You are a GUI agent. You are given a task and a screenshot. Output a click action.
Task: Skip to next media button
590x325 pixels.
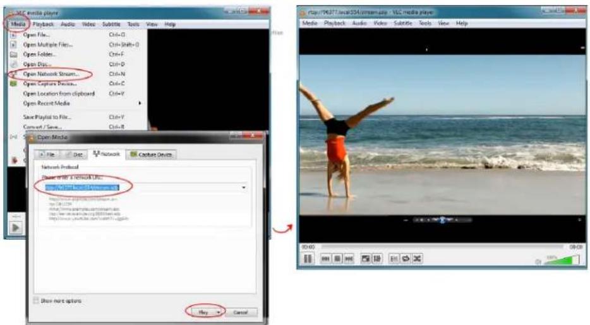(349, 259)
